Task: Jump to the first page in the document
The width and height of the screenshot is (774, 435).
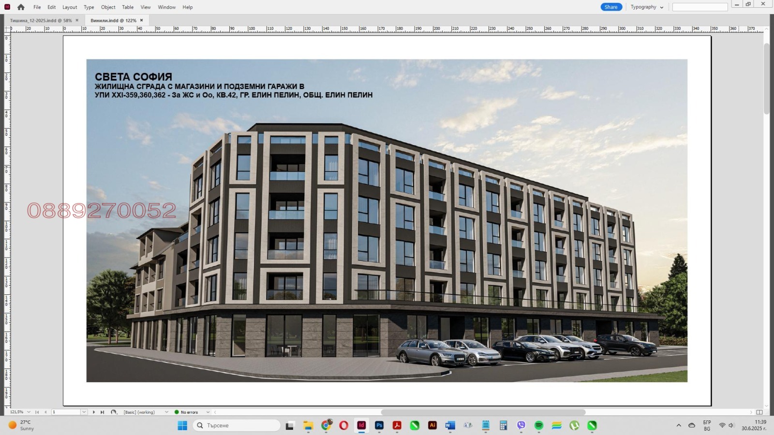Action: tap(37, 412)
